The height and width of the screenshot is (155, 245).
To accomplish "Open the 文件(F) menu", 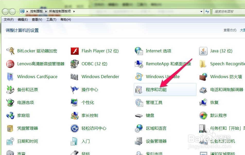I will (9, 20).
